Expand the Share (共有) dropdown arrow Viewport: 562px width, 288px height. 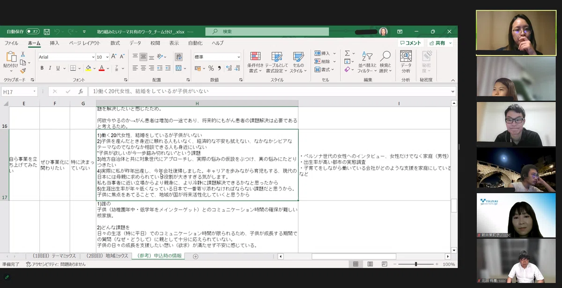coord(450,43)
